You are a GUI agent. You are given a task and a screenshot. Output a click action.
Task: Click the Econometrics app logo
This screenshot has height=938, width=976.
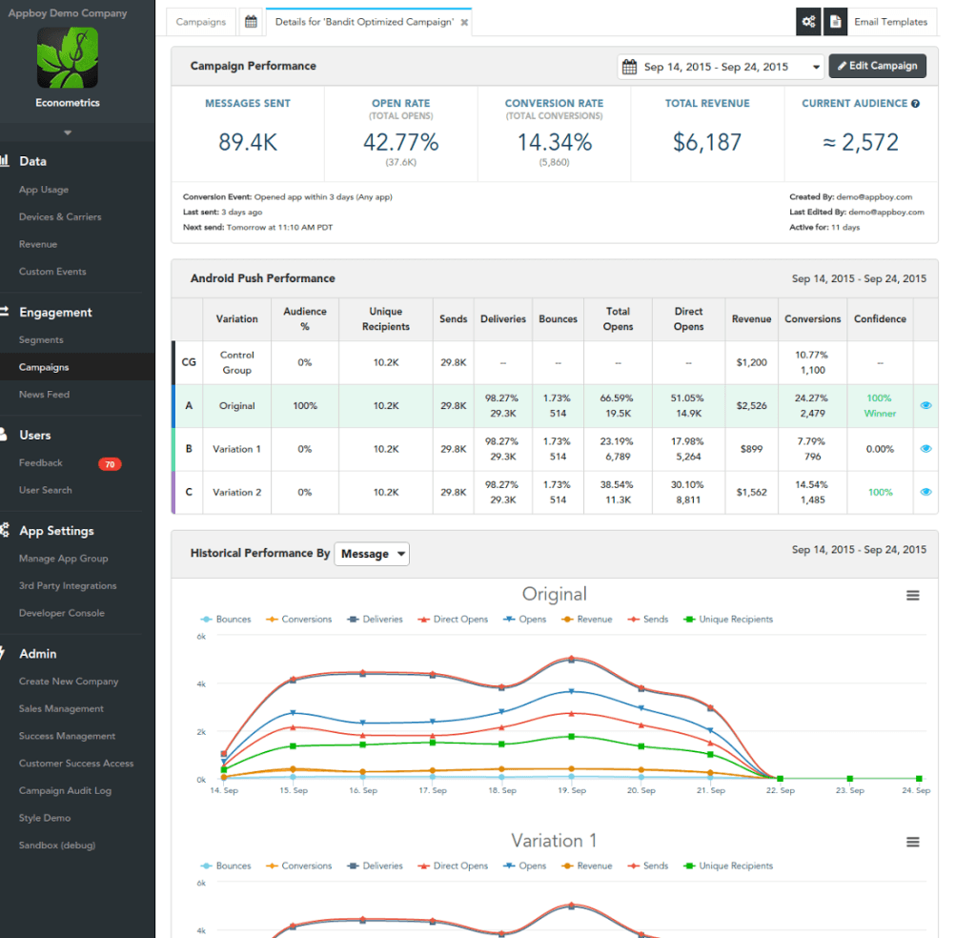(68, 58)
